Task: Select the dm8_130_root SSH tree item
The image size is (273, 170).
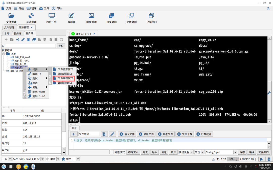Action: 20,57
